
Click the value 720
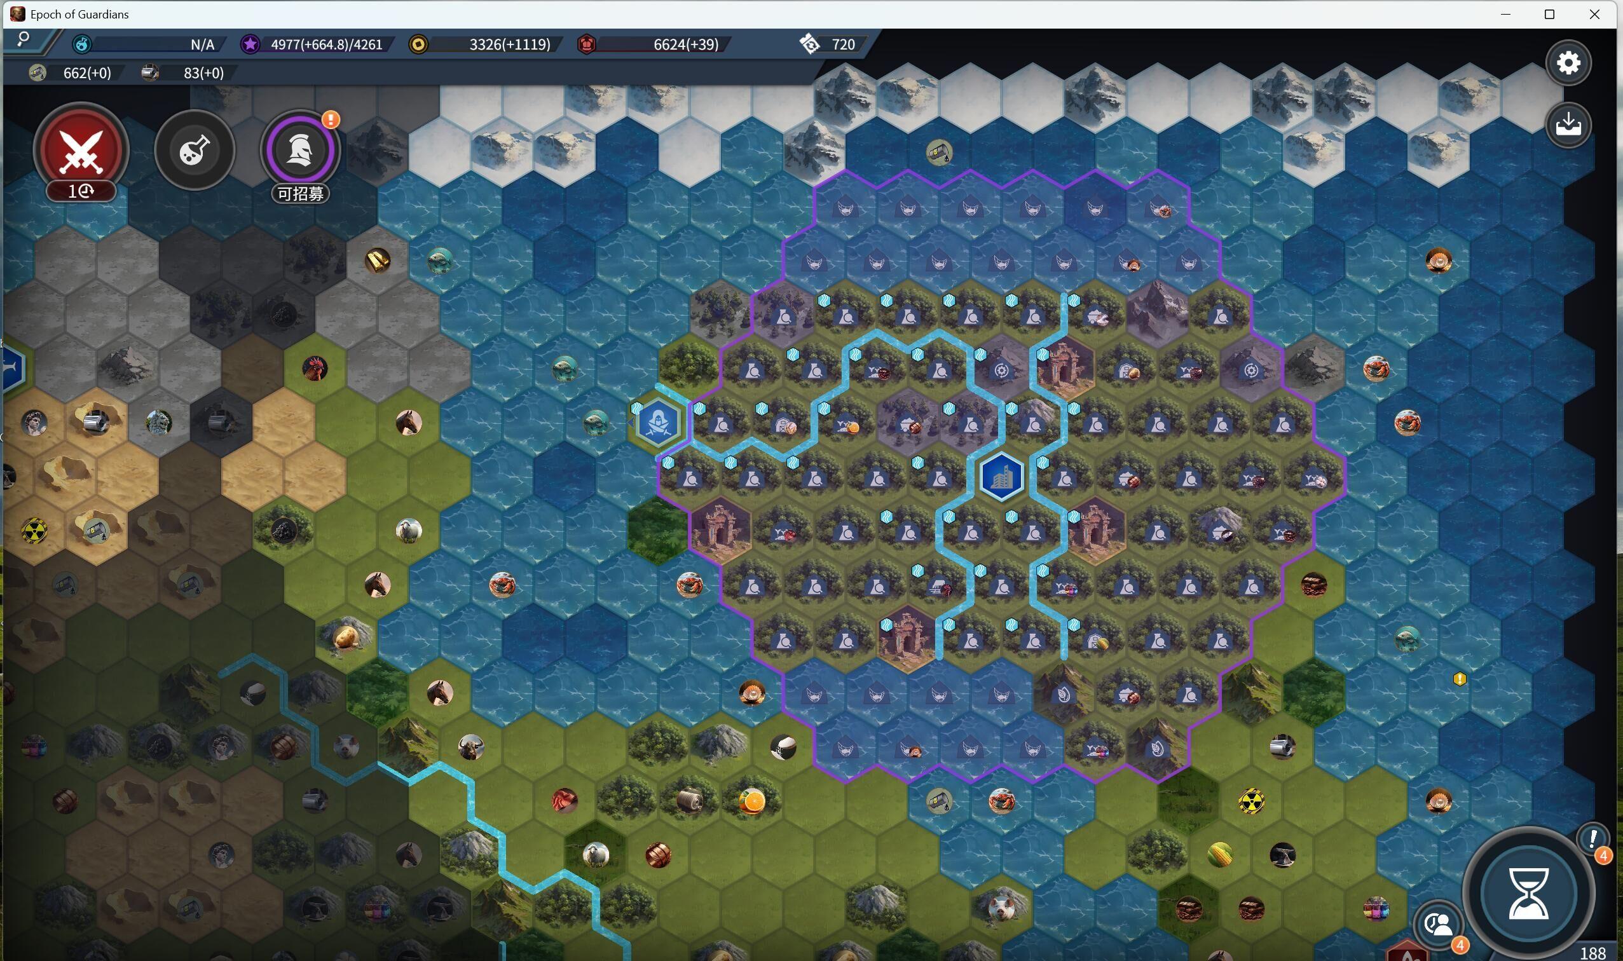tap(843, 44)
